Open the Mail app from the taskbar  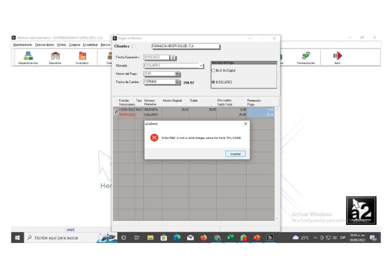[190, 238]
